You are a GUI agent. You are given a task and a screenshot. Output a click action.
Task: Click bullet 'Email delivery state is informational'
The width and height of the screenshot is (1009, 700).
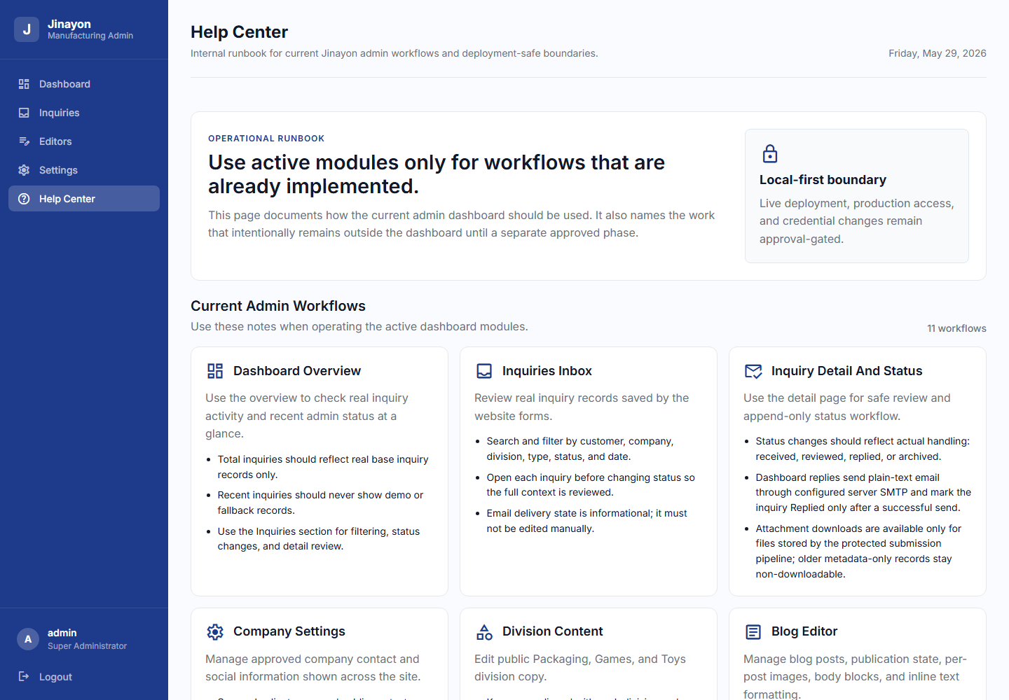(587, 521)
